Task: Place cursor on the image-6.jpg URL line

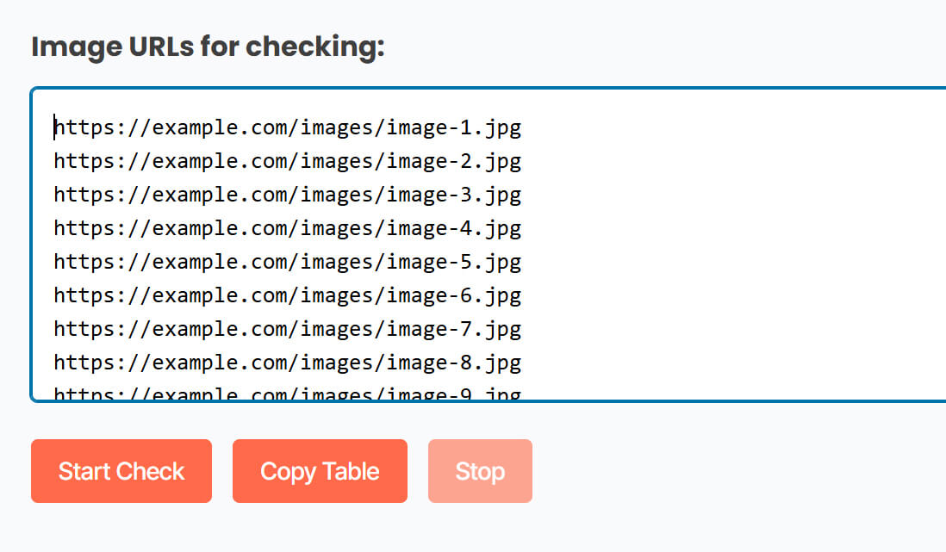Action: 287,295
